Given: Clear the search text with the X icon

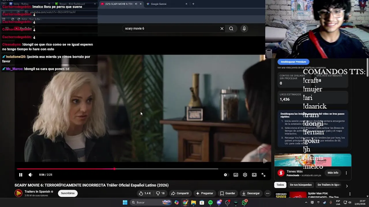Looking at the screenshot, I should 222,28.
